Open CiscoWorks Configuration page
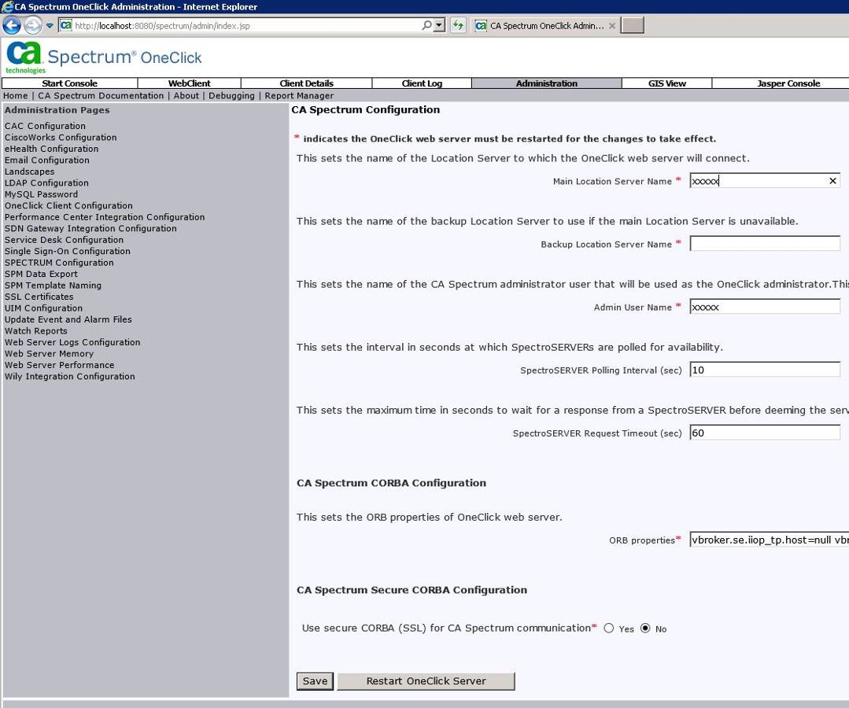This screenshot has width=849, height=708. 61,138
